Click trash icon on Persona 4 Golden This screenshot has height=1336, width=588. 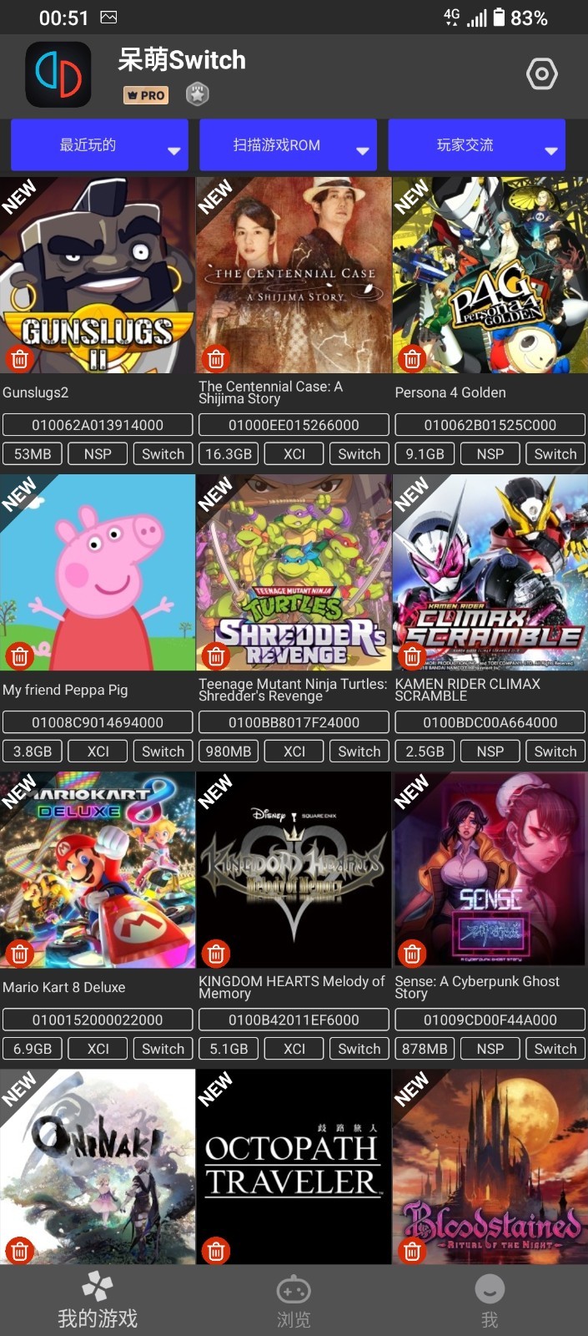(412, 359)
